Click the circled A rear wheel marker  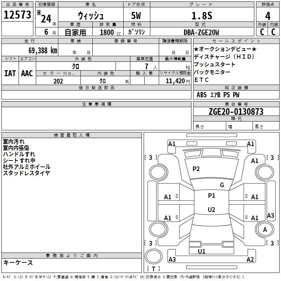pyautogui.click(x=265, y=230)
